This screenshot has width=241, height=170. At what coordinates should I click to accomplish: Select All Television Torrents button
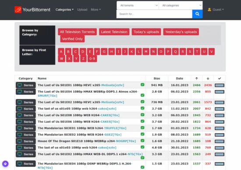pos(77,32)
